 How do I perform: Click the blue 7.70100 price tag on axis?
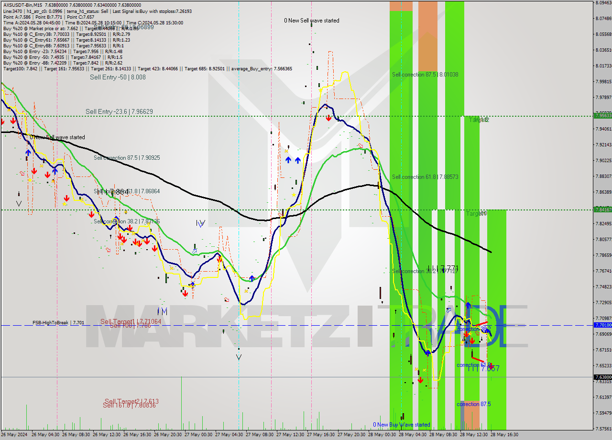click(601, 325)
